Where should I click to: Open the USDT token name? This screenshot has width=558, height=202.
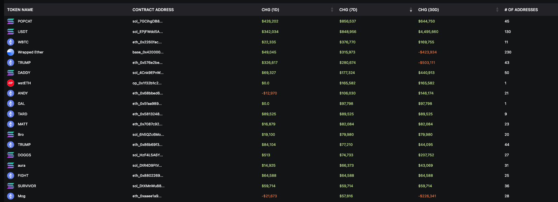point(23,32)
